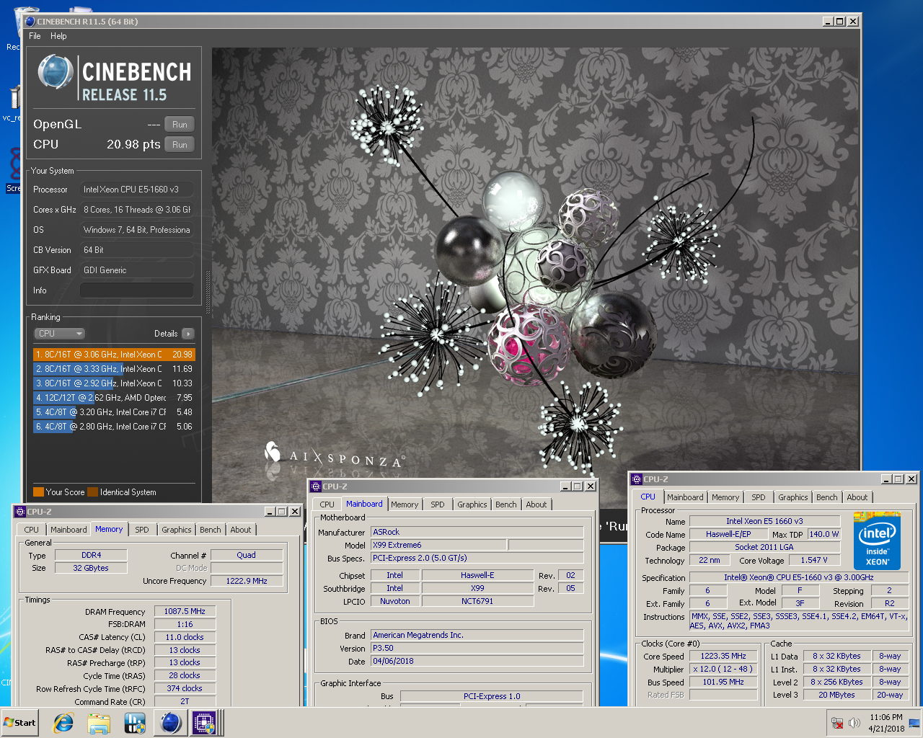Run the CPU benchmark
923x738 pixels.
180,145
